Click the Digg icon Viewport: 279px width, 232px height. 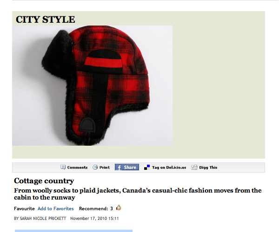[194, 167]
